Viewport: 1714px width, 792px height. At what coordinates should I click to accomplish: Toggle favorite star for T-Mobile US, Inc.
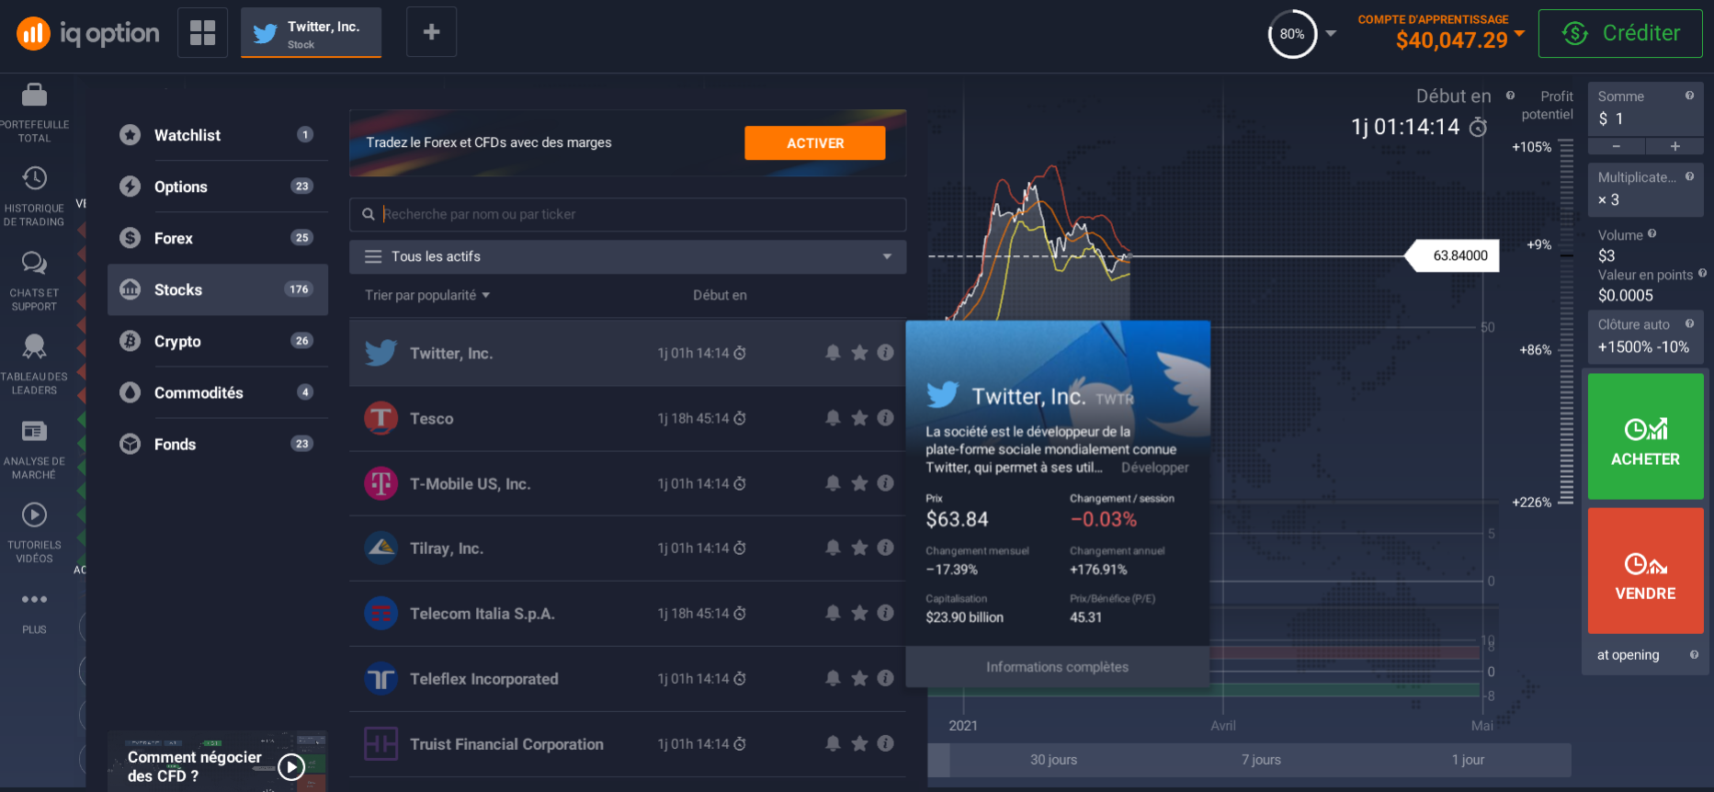pos(859,483)
